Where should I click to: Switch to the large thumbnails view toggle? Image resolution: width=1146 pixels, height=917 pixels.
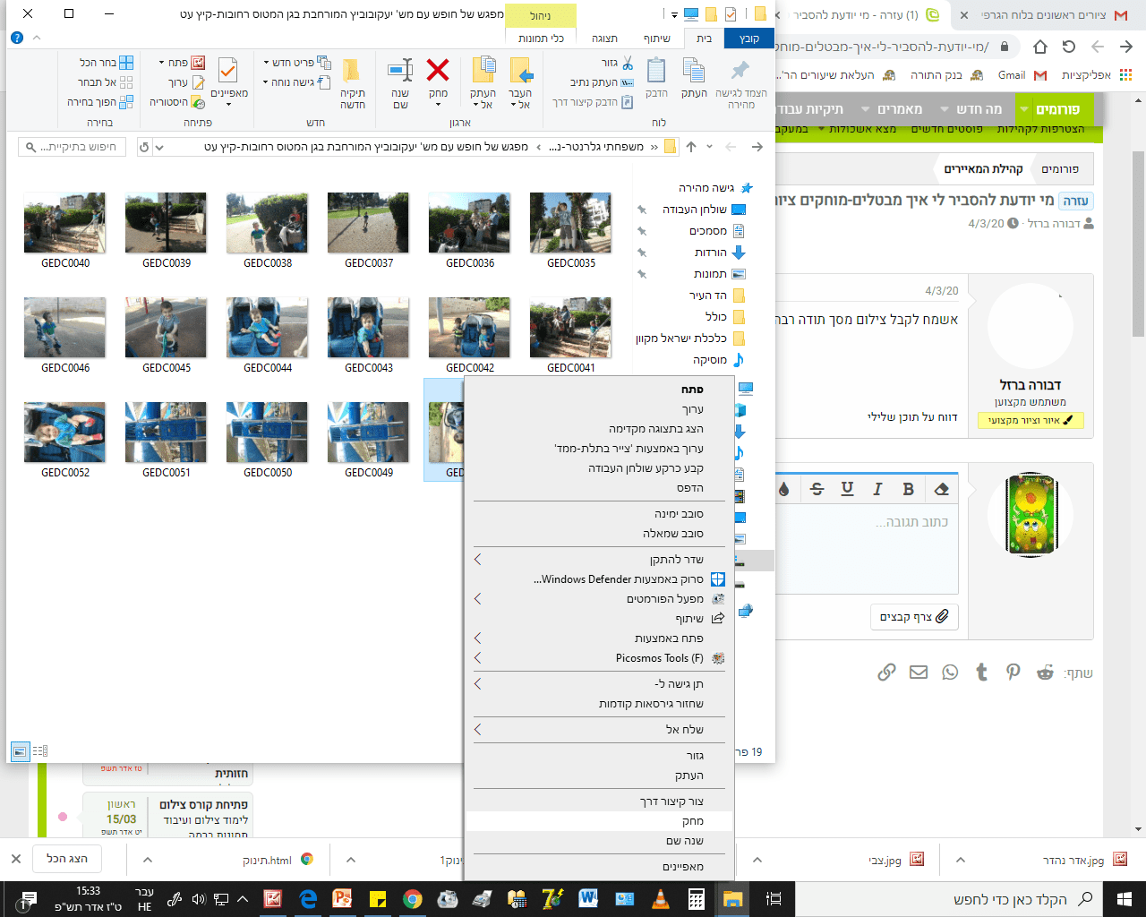[x=20, y=751]
